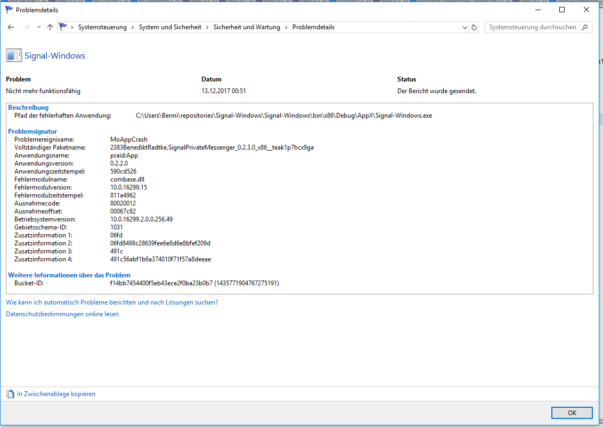Open the address bar dropdown arrow
Viewport: 603px width, 428px height.
click(463, 27)
